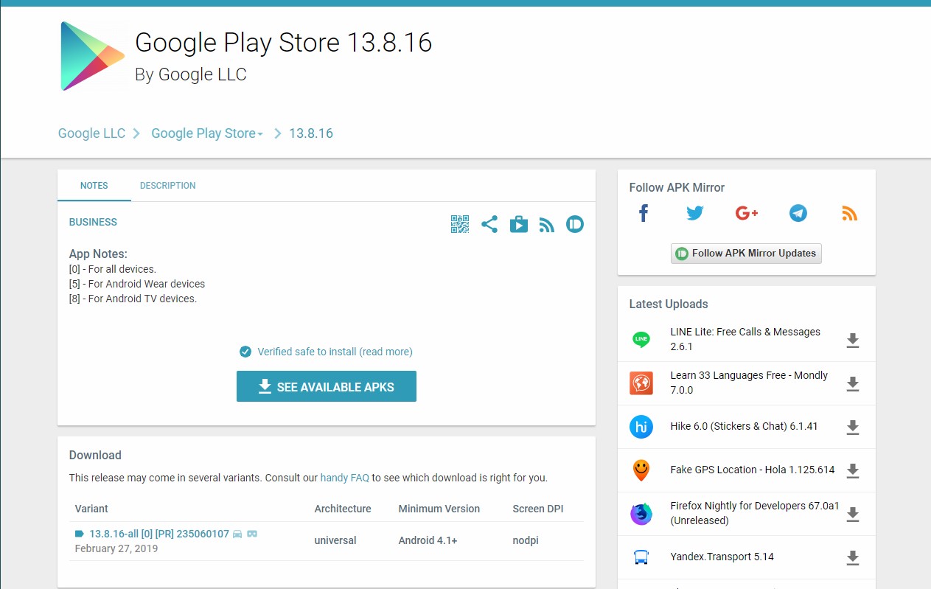
Task: Click the Yandex.Transport bus icon
Action: click(x=641, y=557)
